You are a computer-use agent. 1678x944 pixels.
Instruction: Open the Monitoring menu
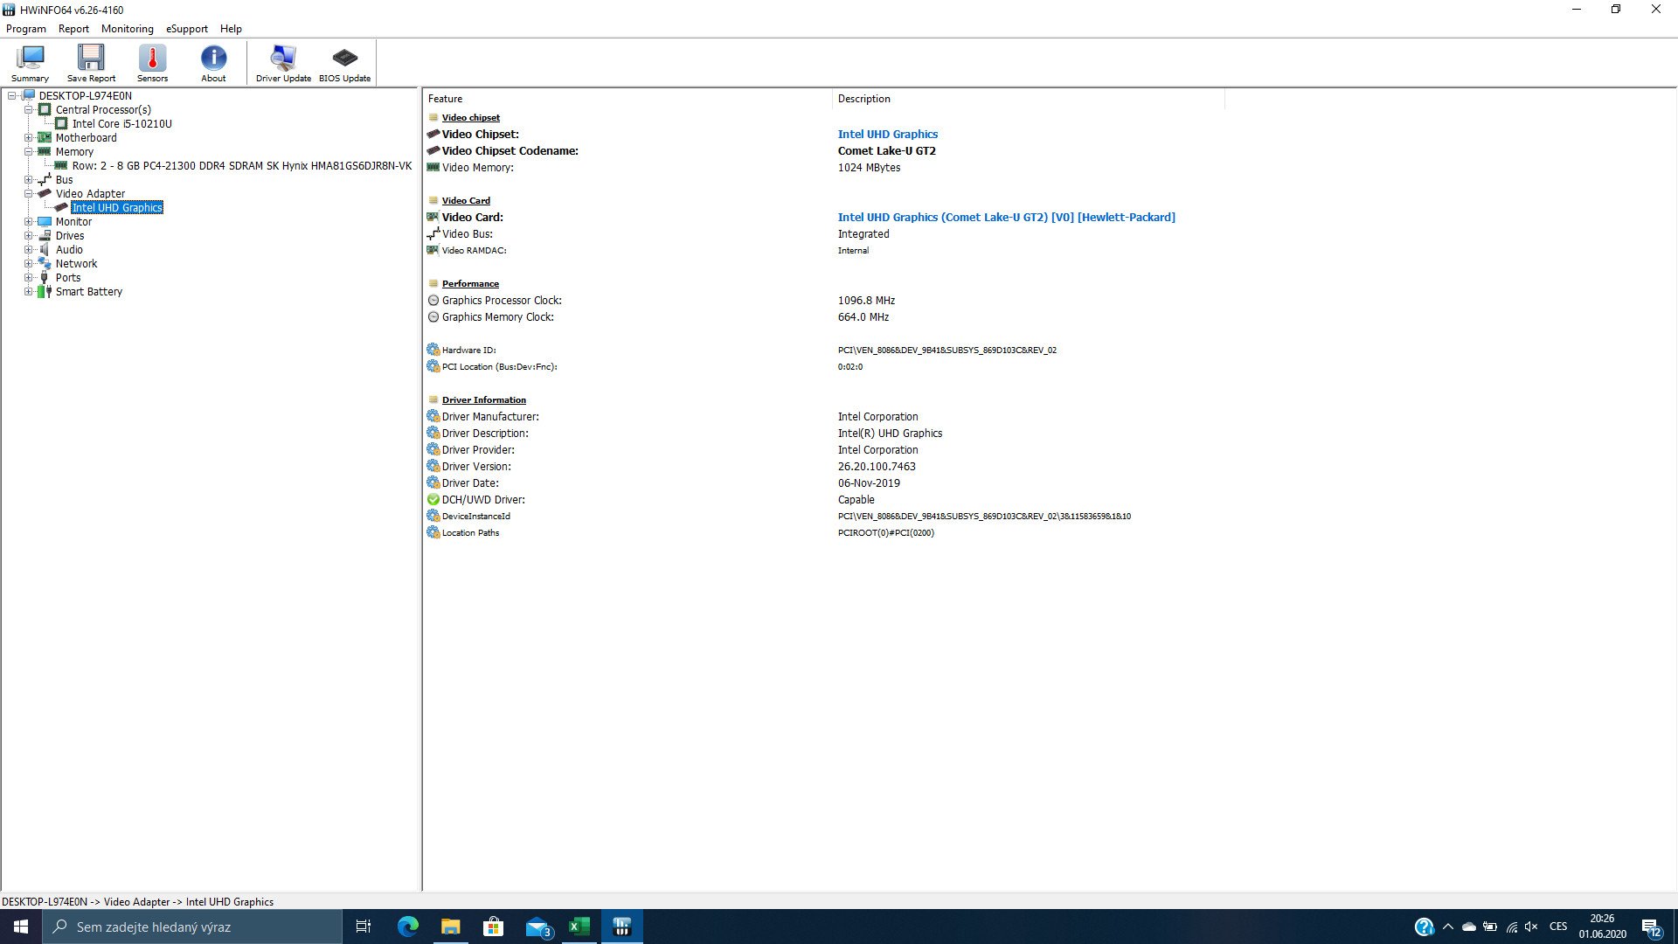[127, 29]
